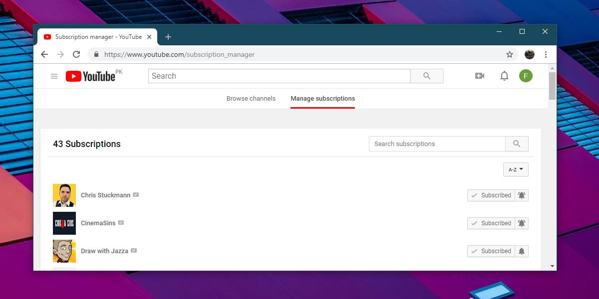Click Chris Stuckmann channel thumbnail
Screen dimensions: 599x299
64,195
